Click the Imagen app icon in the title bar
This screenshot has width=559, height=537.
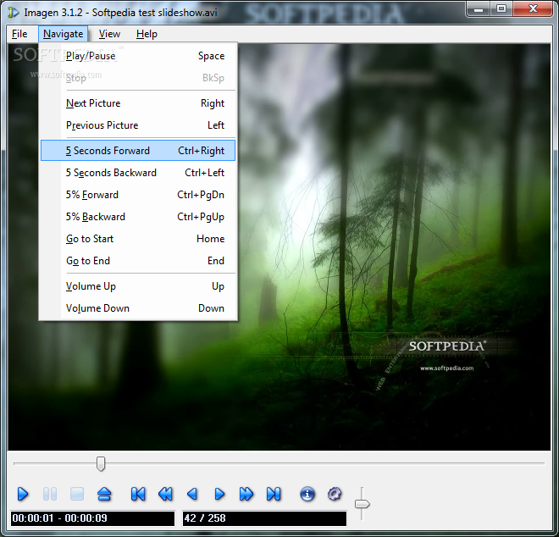(14, 13)
